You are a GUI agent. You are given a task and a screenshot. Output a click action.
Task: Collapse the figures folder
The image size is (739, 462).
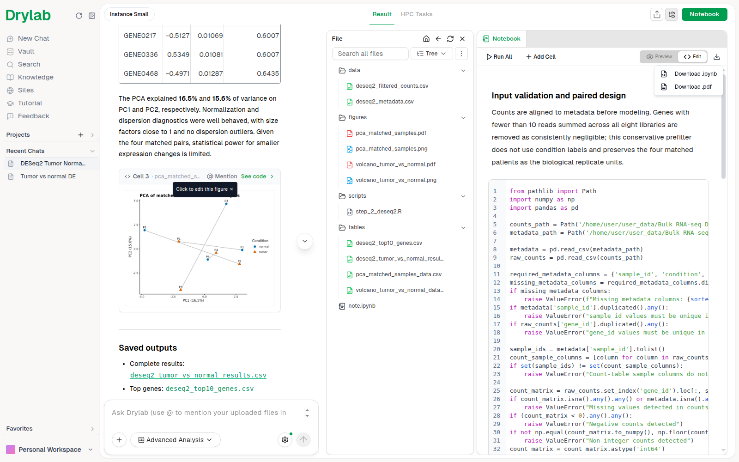(x=463, y=118)
